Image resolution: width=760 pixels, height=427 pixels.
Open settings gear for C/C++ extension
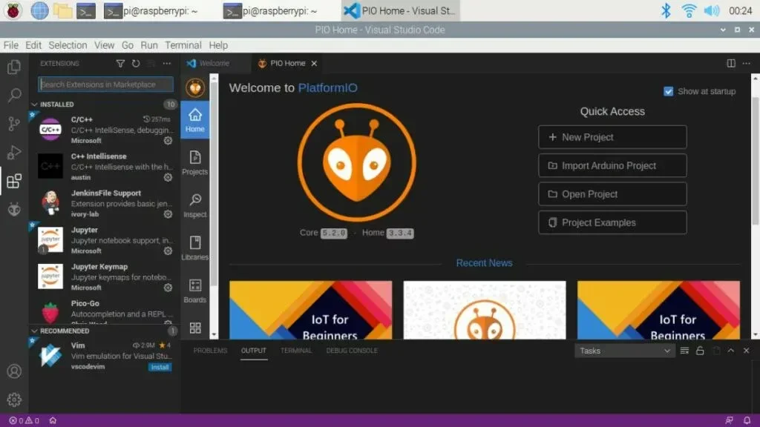tap(168, 140)
